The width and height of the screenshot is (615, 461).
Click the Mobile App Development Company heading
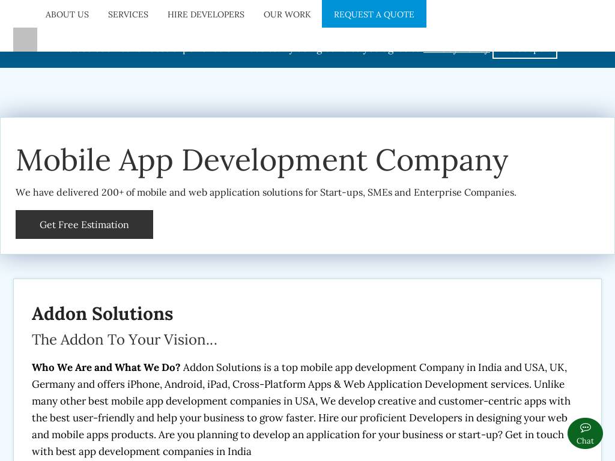tap(262, 160)
